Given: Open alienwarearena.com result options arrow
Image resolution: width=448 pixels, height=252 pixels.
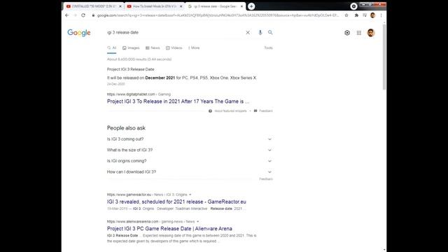Looking at the screenshot, I should pos(197,222).
